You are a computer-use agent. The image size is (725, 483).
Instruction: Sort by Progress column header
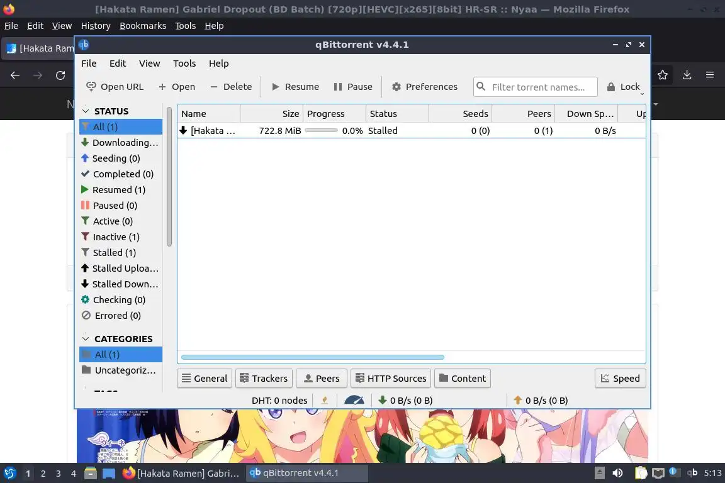tap(334, 114)
